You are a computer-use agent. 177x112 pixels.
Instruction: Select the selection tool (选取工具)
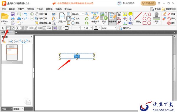pyautogui.click(x=41, y=18)
